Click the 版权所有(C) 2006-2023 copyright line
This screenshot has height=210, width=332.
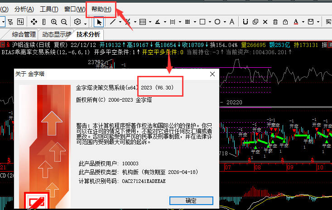point(114,100)
